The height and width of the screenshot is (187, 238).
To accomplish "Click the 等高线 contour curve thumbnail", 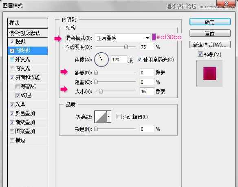I will [101, 117].
